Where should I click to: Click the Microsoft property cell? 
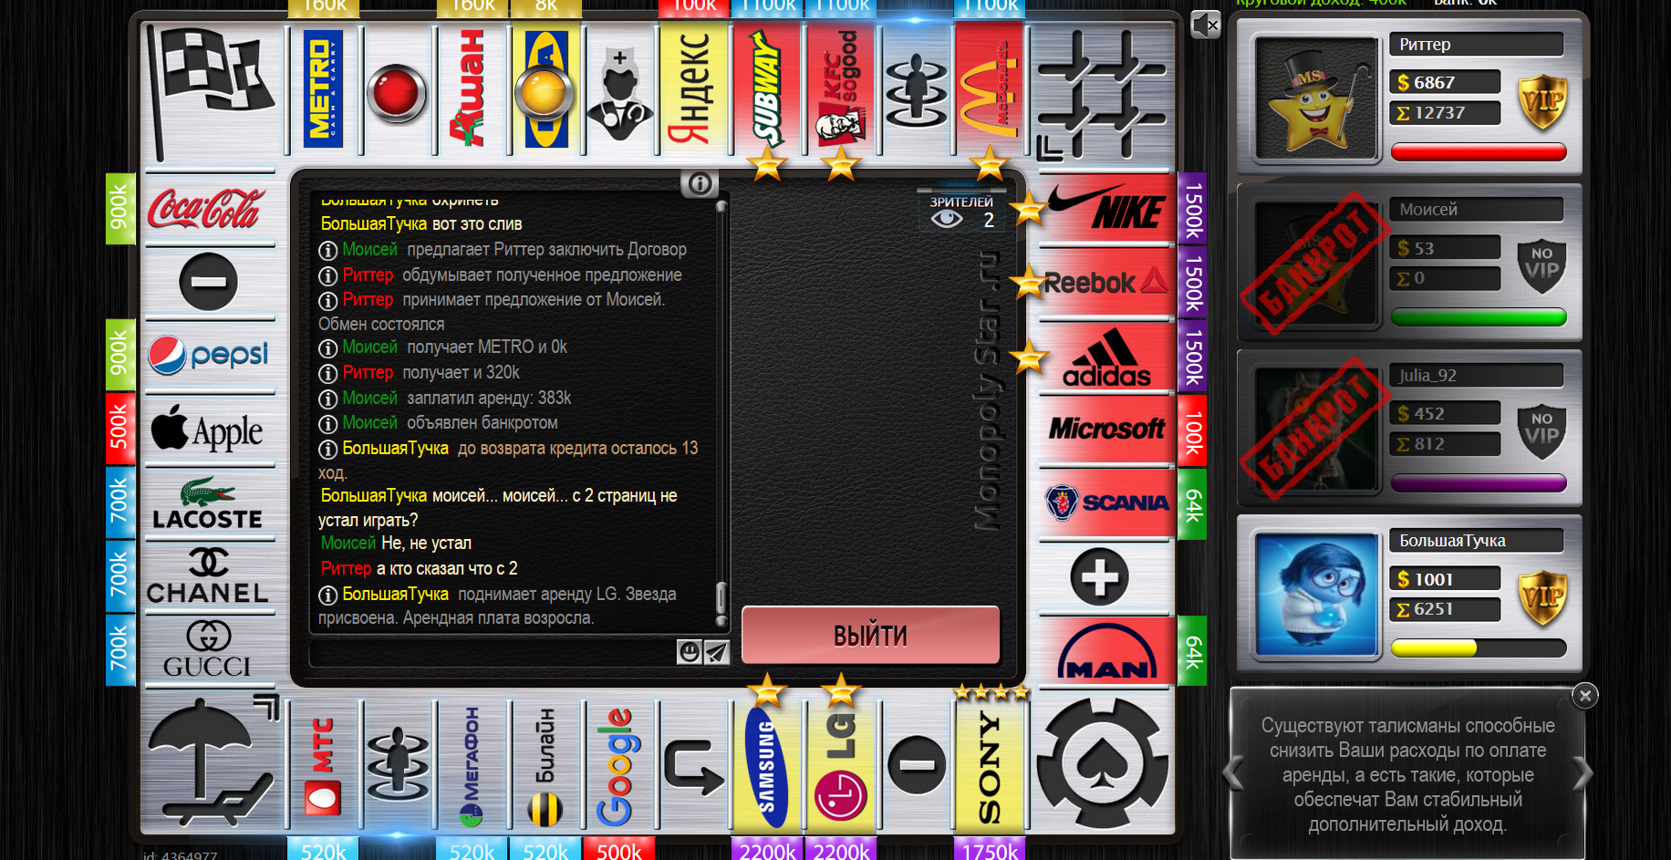click(x=1105, y=430)
